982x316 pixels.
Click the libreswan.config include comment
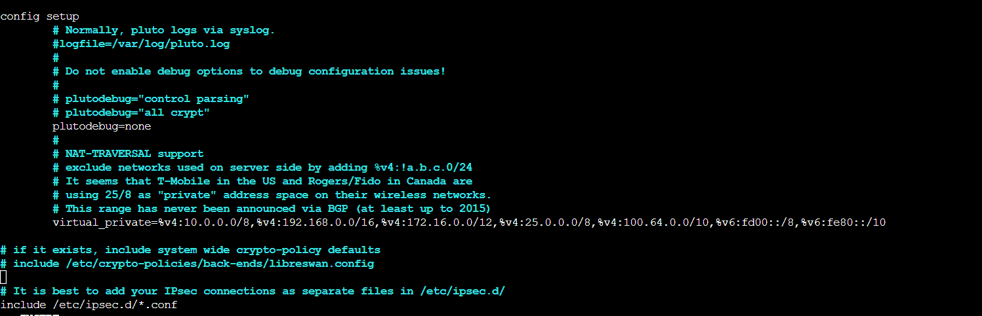187,264
